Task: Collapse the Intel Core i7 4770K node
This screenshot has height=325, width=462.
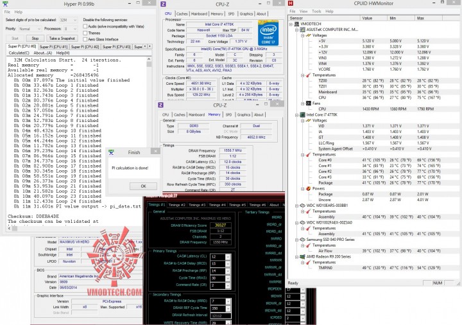Action: click(x=296, y=115)
